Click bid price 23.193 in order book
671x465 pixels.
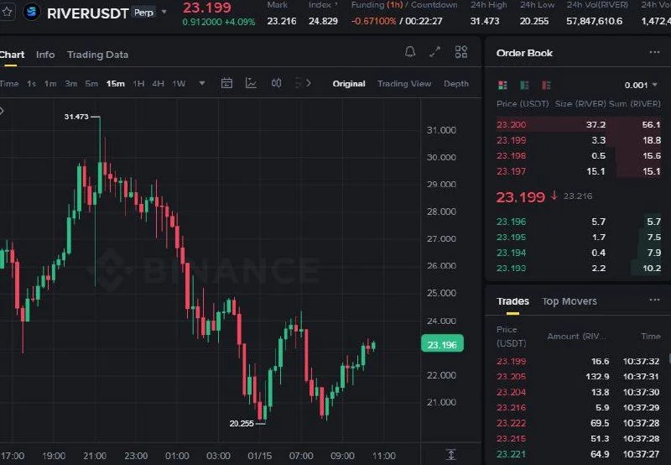tap(512, 269)
